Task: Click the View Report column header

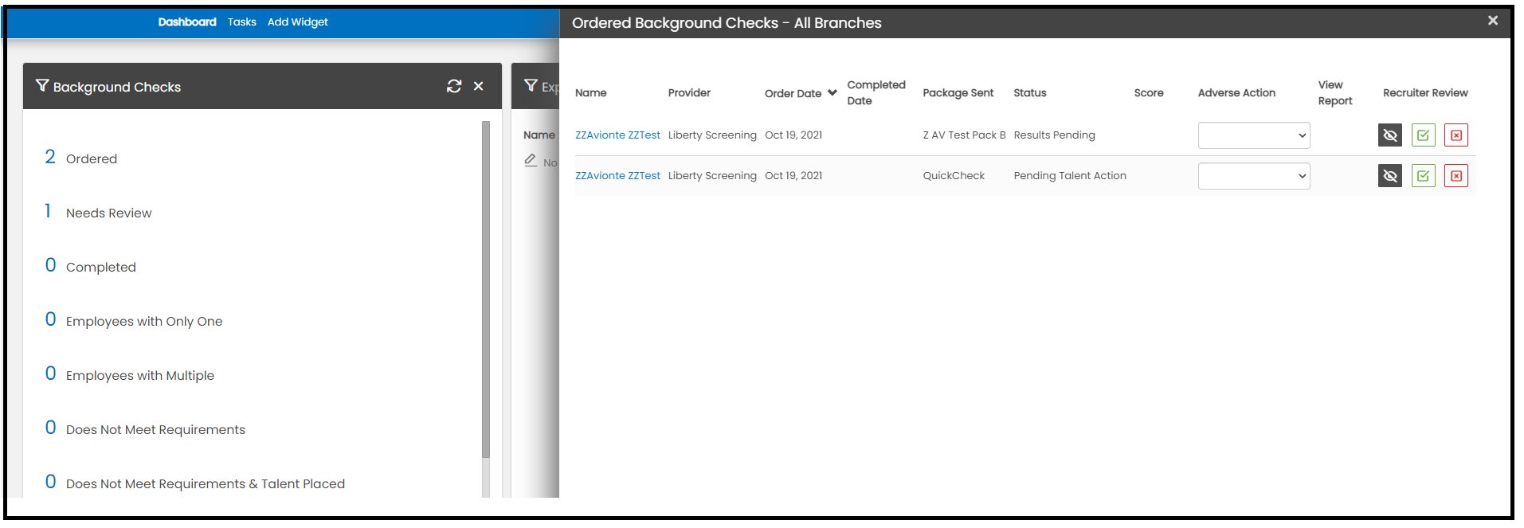Action: pyautogui.click(x=1335, y=93)
